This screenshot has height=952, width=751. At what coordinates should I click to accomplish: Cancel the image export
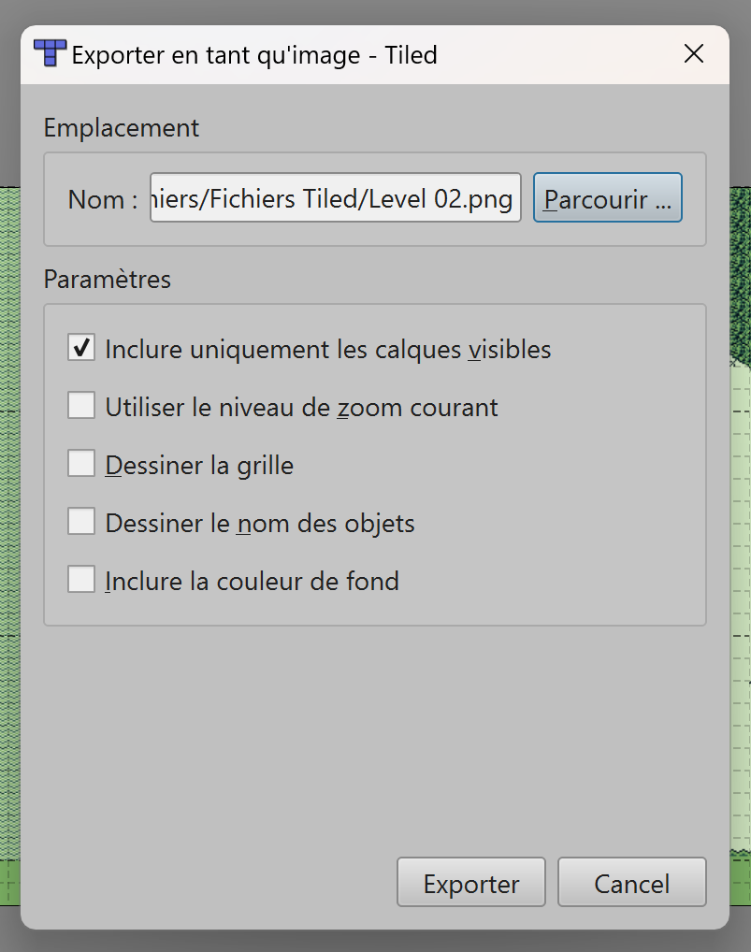(631, 883)
